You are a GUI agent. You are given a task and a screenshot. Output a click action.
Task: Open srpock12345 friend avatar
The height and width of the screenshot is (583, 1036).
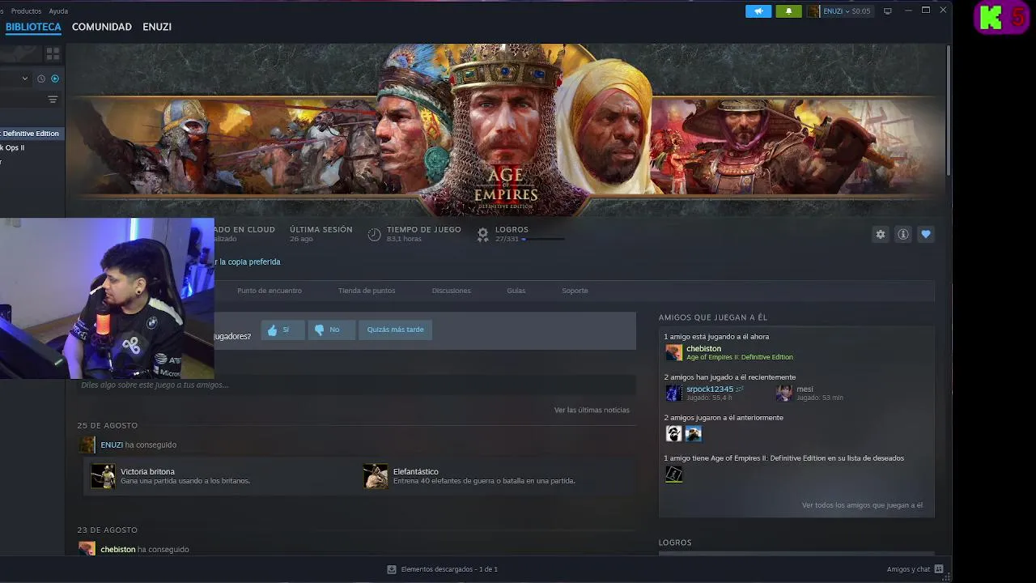point(674,393)
